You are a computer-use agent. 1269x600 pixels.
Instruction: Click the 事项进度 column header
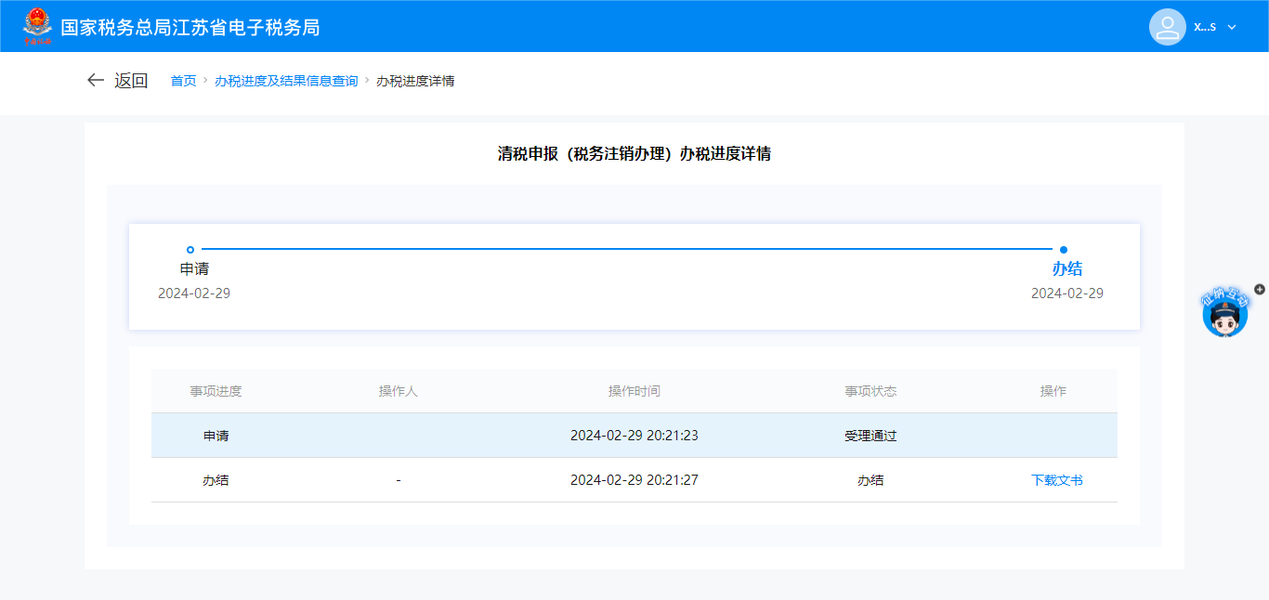(x=216, y=391)
